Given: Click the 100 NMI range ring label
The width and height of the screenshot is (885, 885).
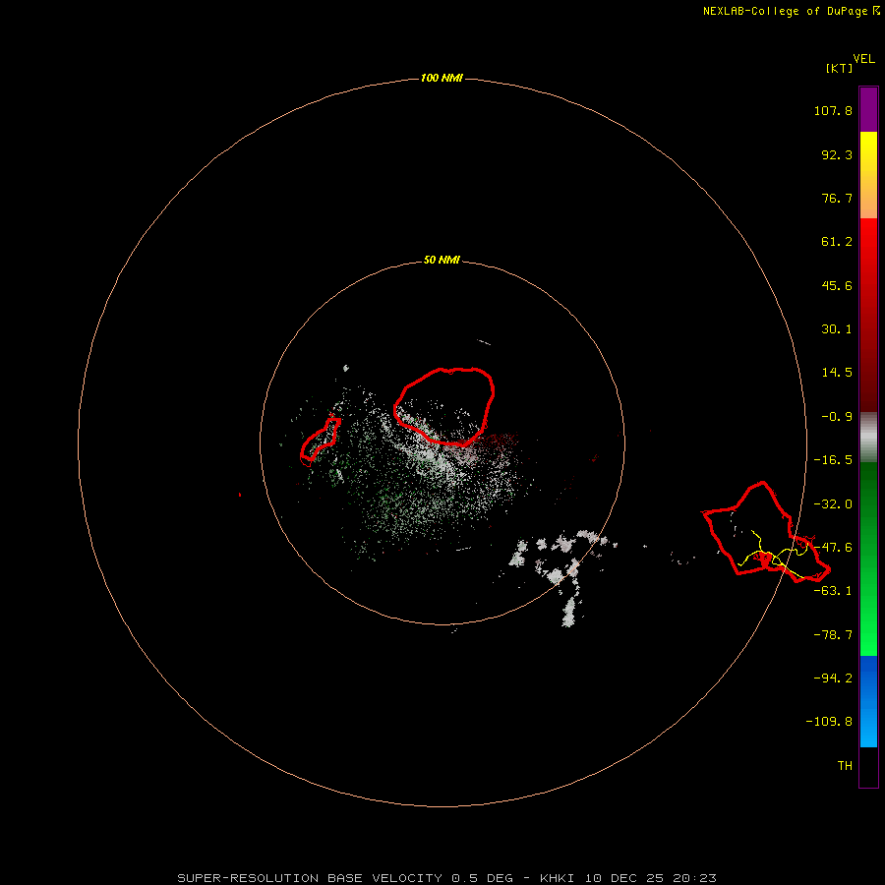Looking at the screenshot, I should (442, 78).
